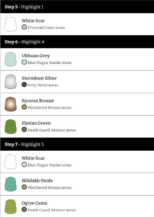
Task: Click Weathered Bronze dot under Nihilakh Oxide
Action: click(24, 187)
